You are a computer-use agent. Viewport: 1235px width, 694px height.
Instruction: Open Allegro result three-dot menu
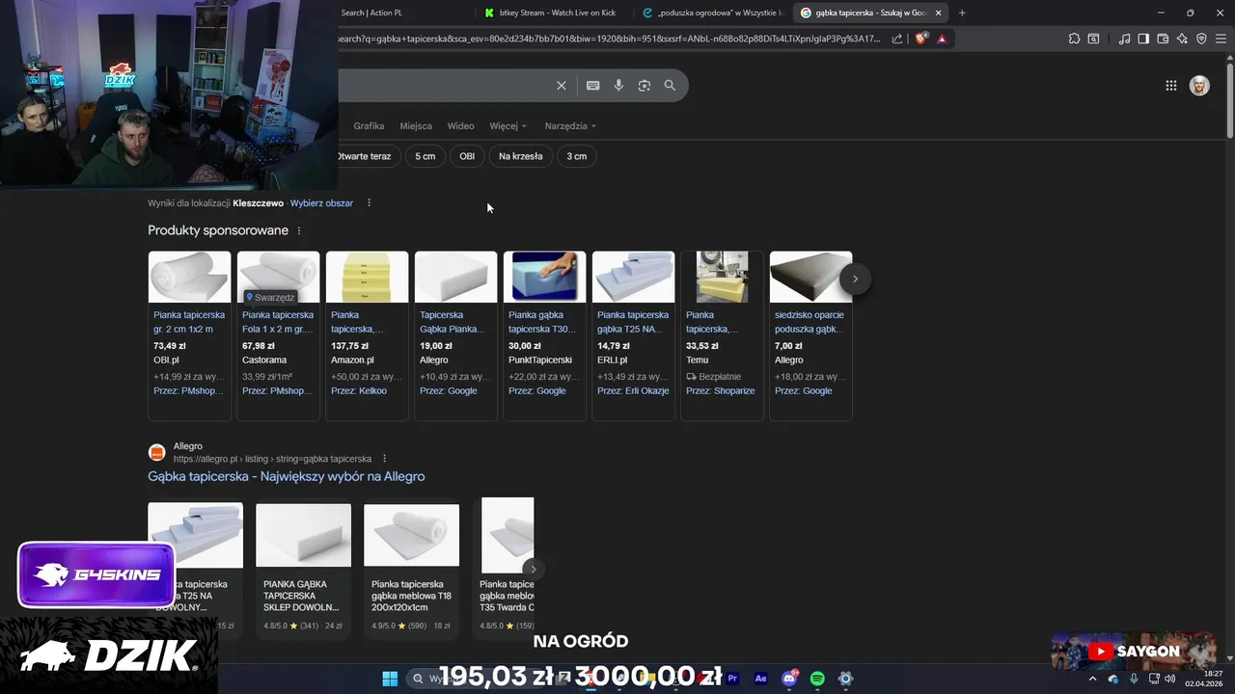pyautogui.click(x=384, y=459)
